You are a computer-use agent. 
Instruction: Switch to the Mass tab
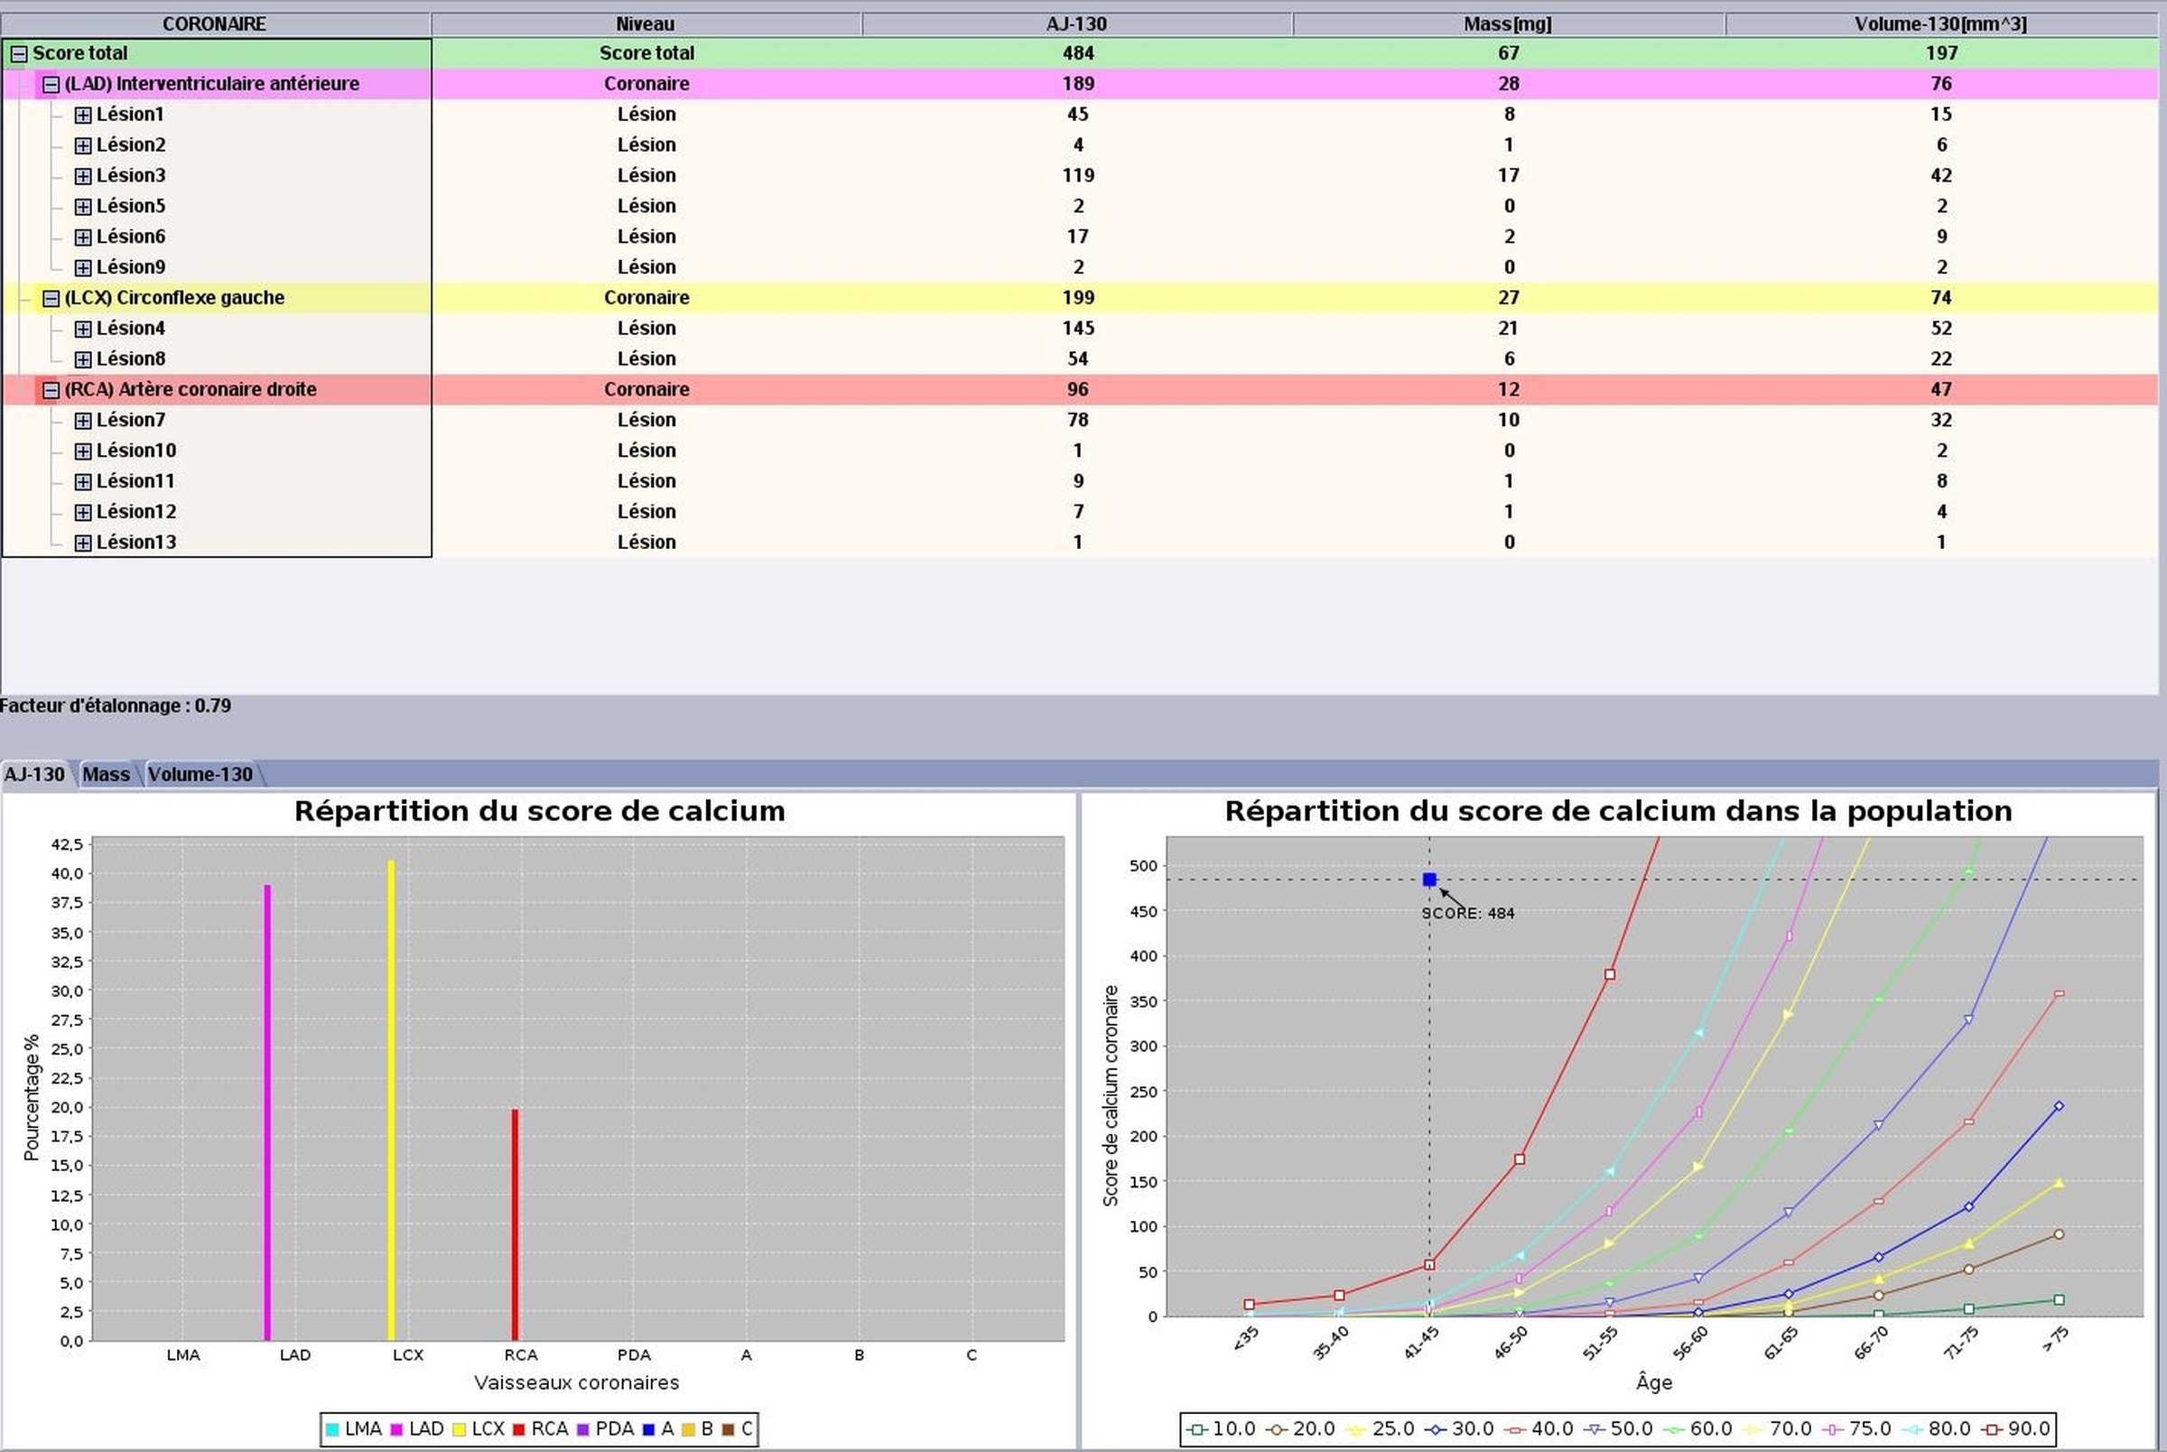pyautogui.click(x=106, y=774)
